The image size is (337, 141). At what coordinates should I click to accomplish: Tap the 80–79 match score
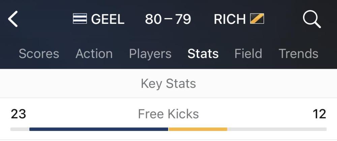pyautogui.click(x=168, y=19)
